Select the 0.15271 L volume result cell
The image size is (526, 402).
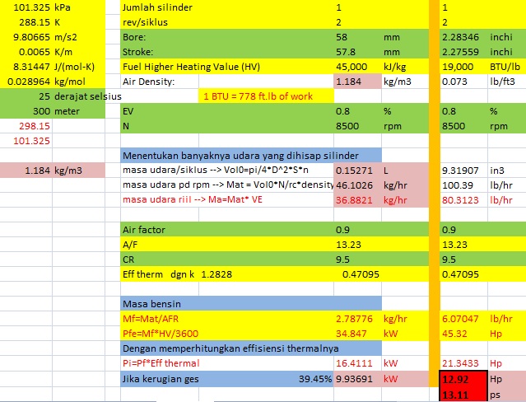pyautogui.click(x=357, y=170)
